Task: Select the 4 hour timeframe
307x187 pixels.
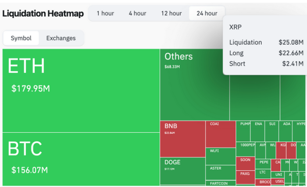Action: click(x=137, y=13)
